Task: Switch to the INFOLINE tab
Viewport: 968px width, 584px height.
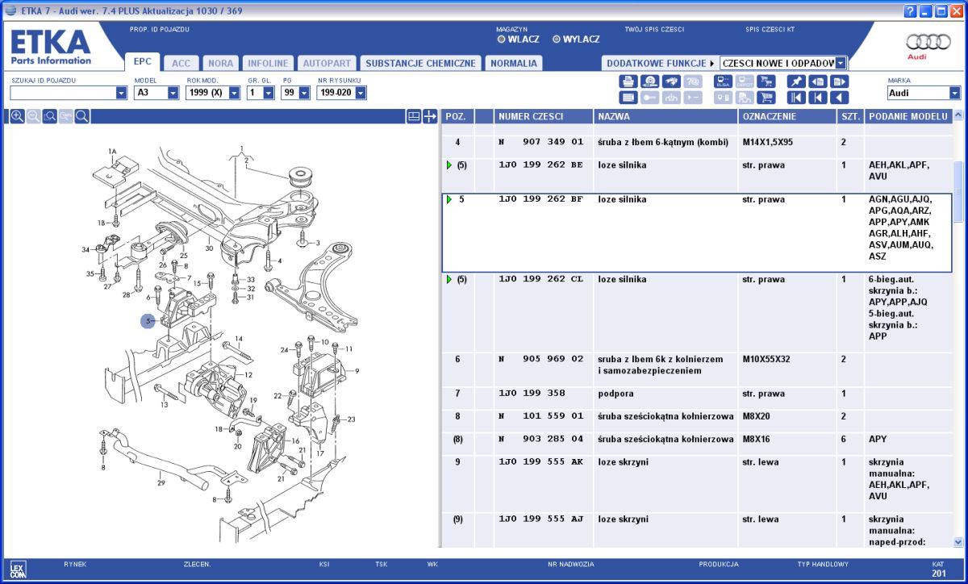Action: (268, 63)
